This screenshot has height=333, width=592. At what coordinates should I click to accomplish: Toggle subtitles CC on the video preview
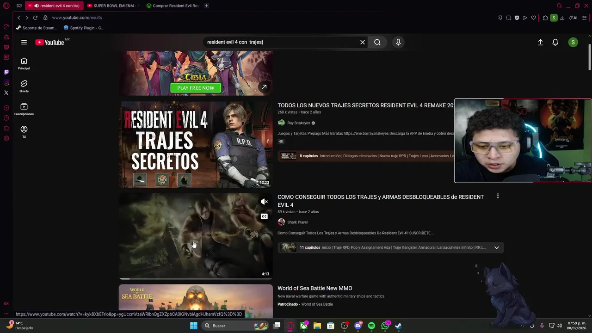point(264,216)
